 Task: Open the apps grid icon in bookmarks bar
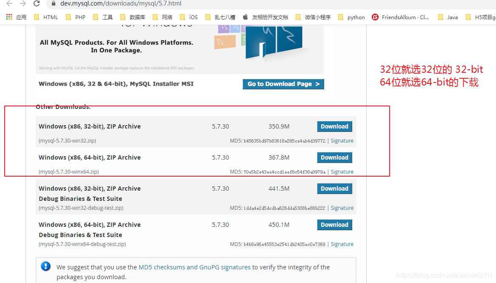tap(9, 17)
